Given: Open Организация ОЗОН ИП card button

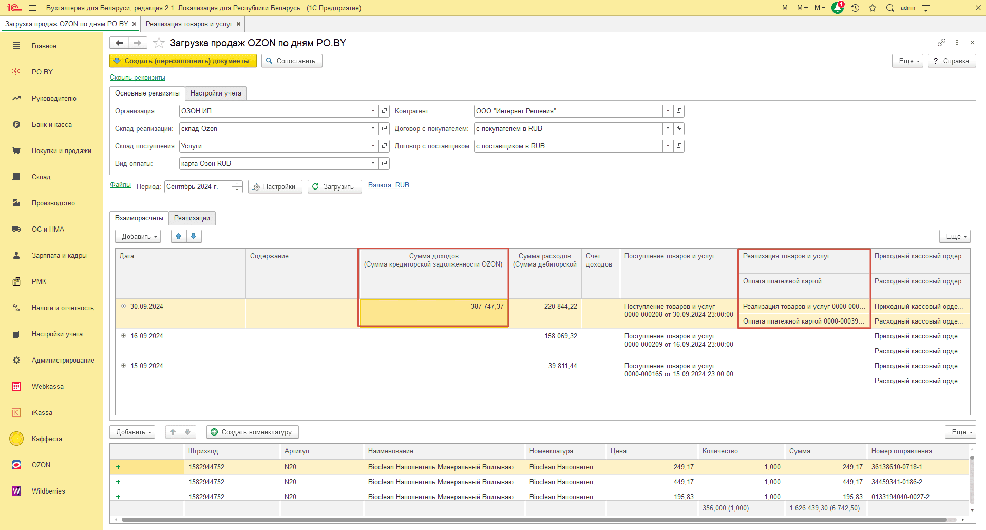Looking at the screenshot, I should 384,111.
